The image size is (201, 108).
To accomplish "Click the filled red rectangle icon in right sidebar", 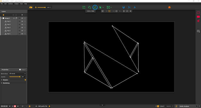I will pyautogui.click(x=198, y=17).
